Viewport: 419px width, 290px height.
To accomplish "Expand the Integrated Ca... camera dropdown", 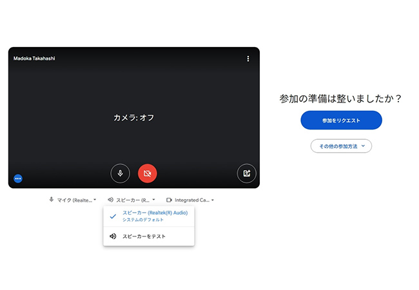I will point(191,200).
